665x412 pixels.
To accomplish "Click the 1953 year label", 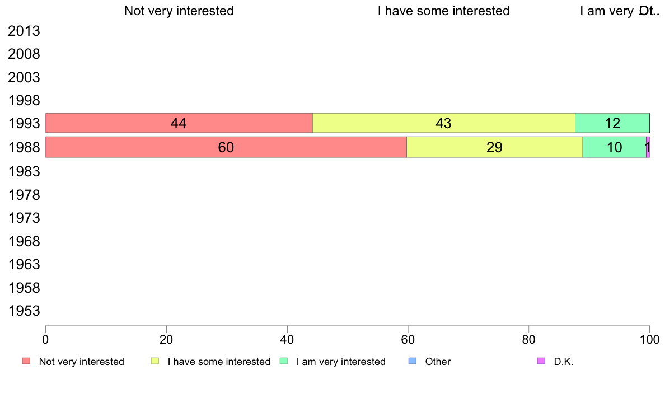I will point(24,311).
